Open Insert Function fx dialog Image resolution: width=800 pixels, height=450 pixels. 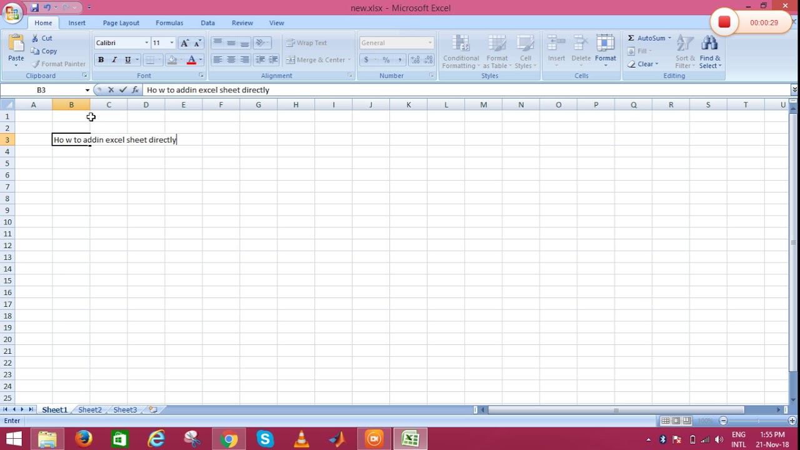(x=135, y=90)
